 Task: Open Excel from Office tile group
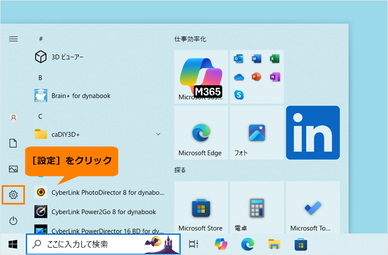tap(275, 59)
